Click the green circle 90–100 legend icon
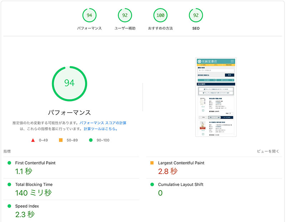Image resolution: width=286 pixels, height=222 pixels. 91,140
